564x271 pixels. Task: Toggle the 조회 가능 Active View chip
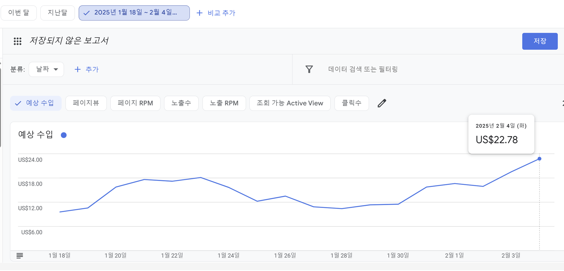coord(290,103)
